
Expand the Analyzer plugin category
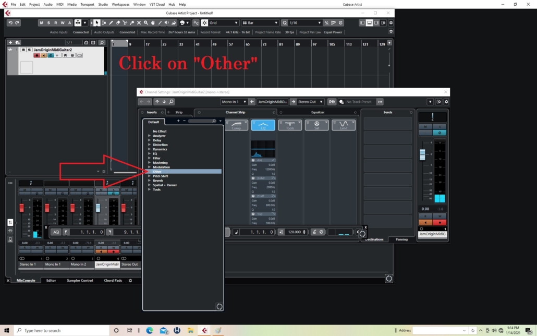click(x=149, y=136)
